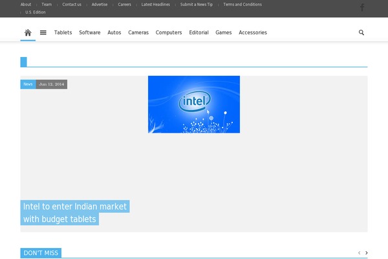Screen dimensions: 388x259
Task: Click the News category tag
Action: (28, 84)
